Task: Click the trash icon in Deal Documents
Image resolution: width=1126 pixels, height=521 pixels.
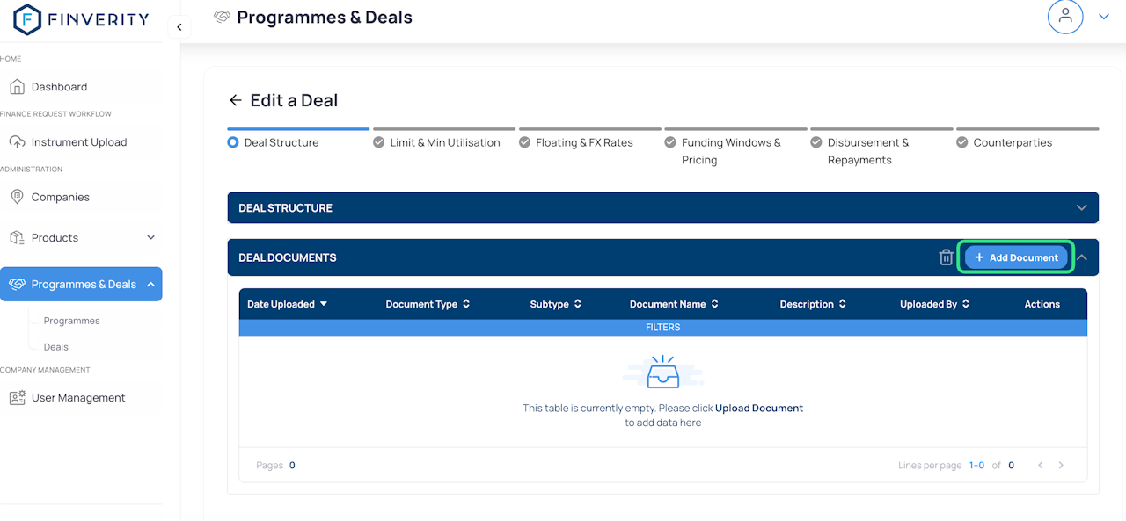Action: point(946,257)
